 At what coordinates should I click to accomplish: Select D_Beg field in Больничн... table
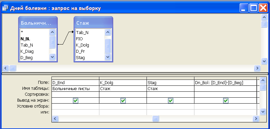(x=34, y=58)
